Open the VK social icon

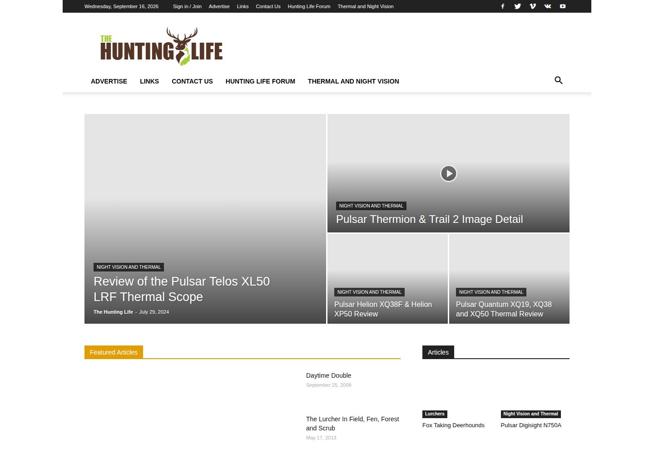click(548, 6)
